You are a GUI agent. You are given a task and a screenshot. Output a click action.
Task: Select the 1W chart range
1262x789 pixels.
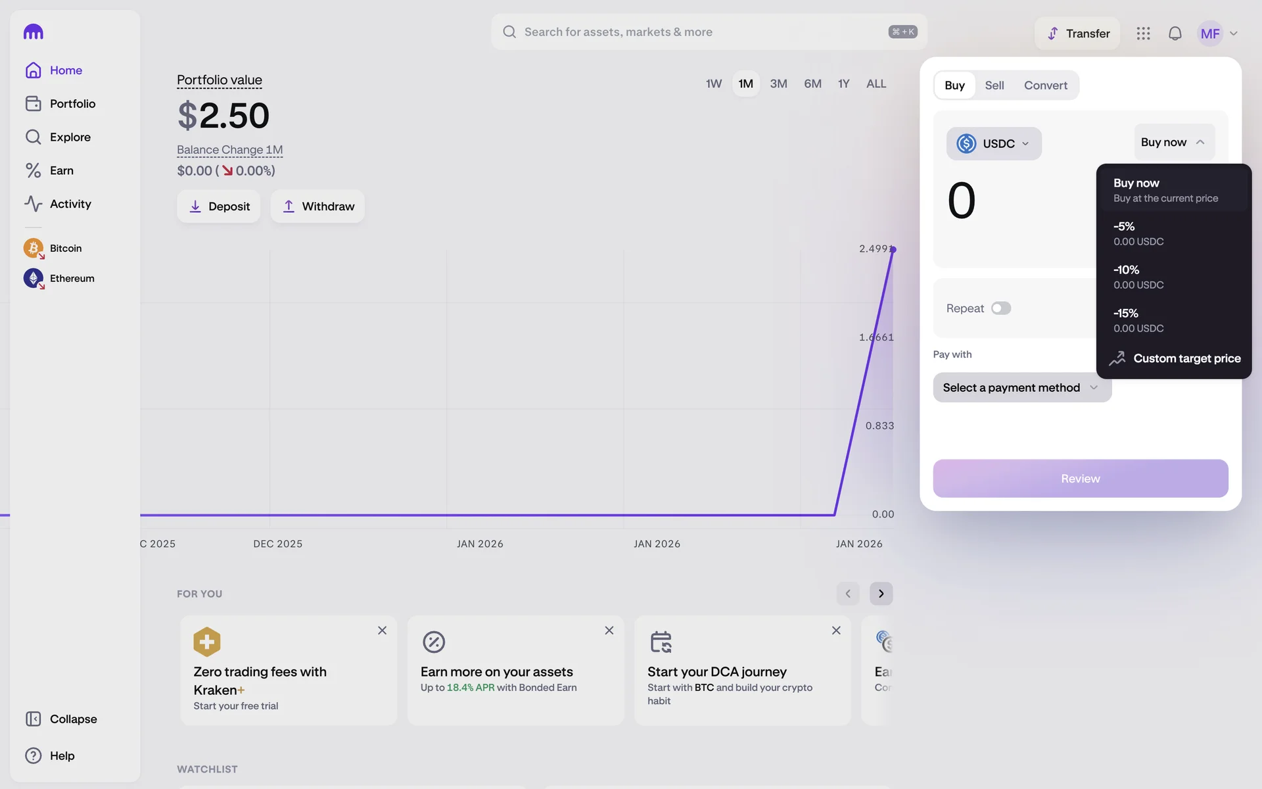coord(713,84)
